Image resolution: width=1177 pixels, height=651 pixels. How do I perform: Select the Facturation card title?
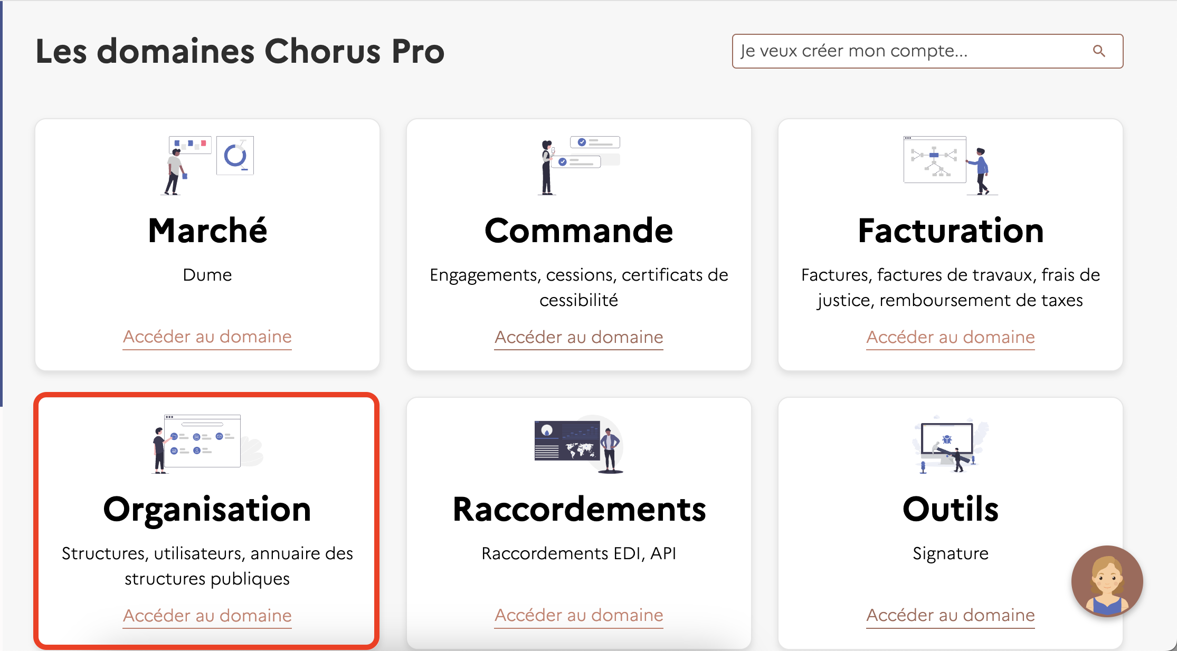[x=950, y=231]
